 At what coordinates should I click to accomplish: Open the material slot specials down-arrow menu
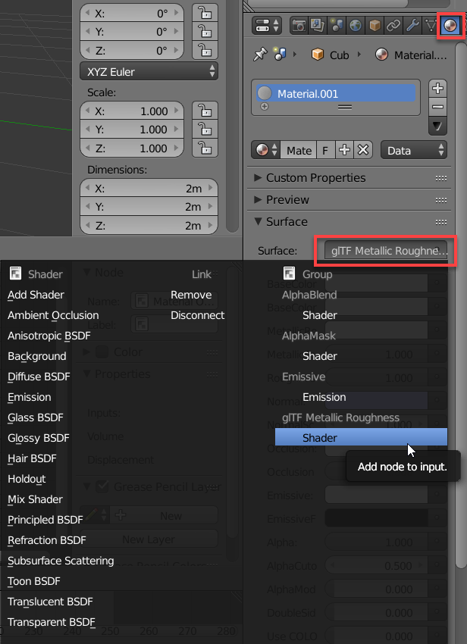(438, 126)
